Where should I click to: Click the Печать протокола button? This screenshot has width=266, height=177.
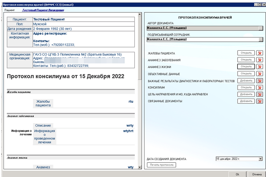[162, 165]
